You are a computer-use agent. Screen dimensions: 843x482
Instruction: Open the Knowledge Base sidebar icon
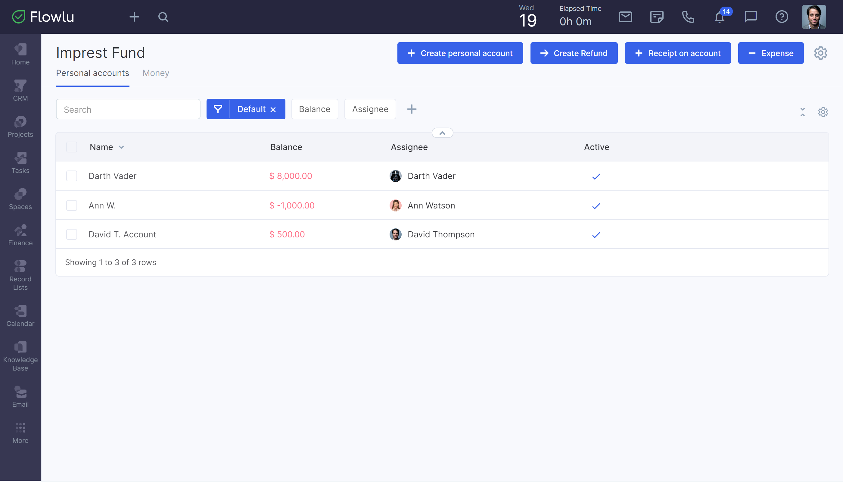pos(20,356)
